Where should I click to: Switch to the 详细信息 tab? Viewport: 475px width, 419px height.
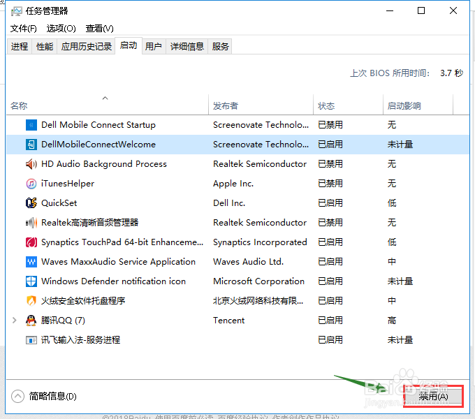pos(187,47)
